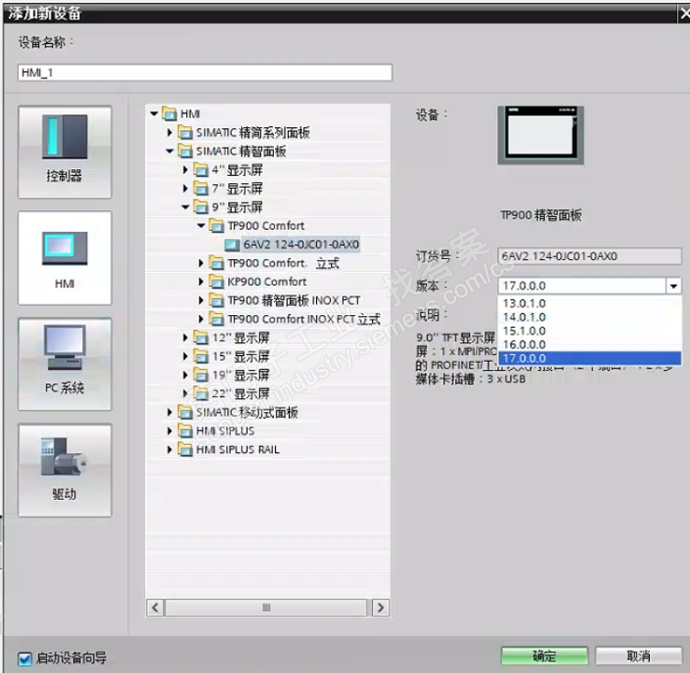Viewport: 690px width, 673px height.
Task: Click the HMI root folder icon
Action: pos(169,114)
